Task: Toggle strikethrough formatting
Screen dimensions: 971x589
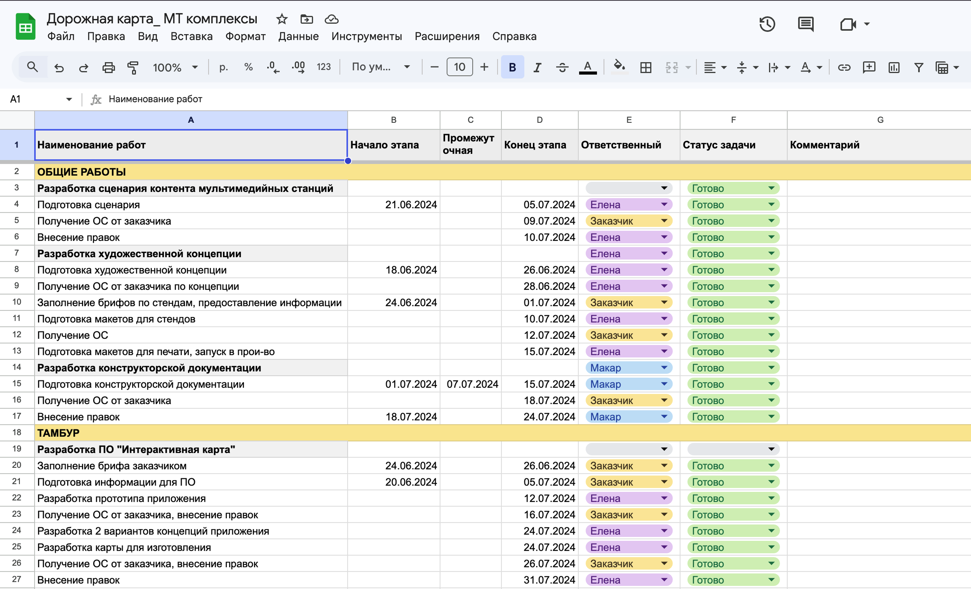Action: coord(562,68)
